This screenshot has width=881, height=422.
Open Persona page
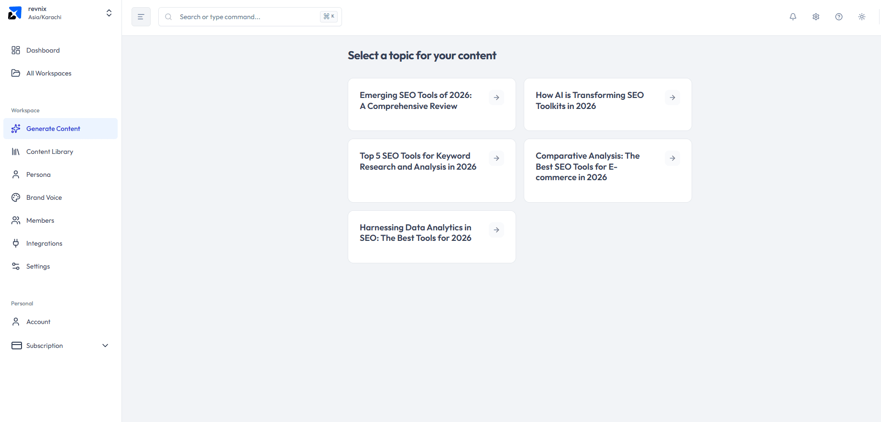(x=60, y=174)
